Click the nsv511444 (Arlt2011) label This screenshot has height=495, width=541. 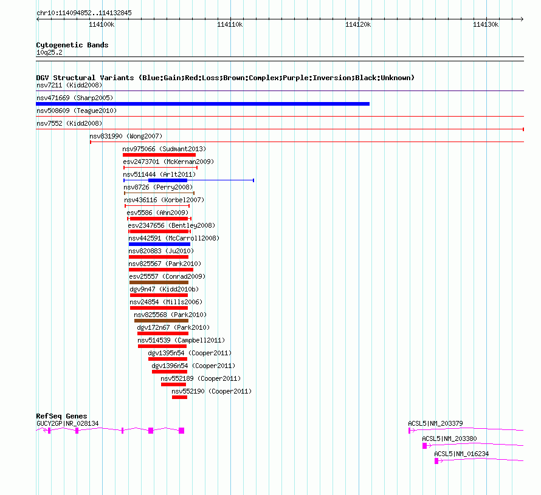click(x=159, y=174)
